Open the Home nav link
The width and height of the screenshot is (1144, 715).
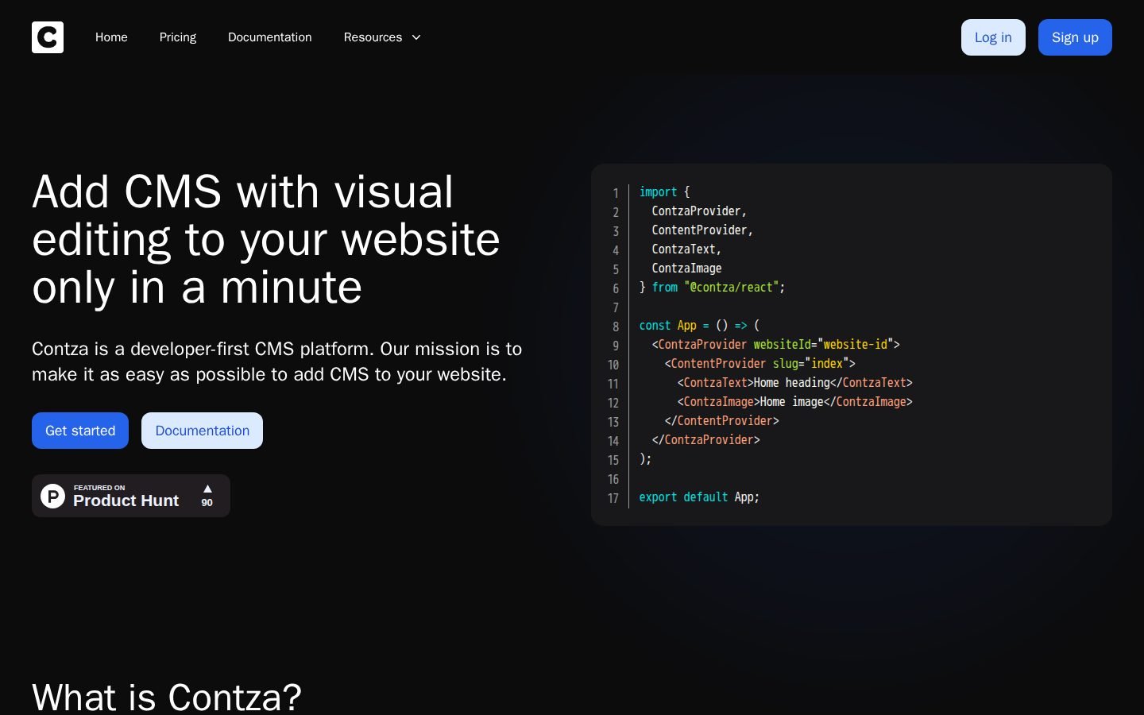111,37
